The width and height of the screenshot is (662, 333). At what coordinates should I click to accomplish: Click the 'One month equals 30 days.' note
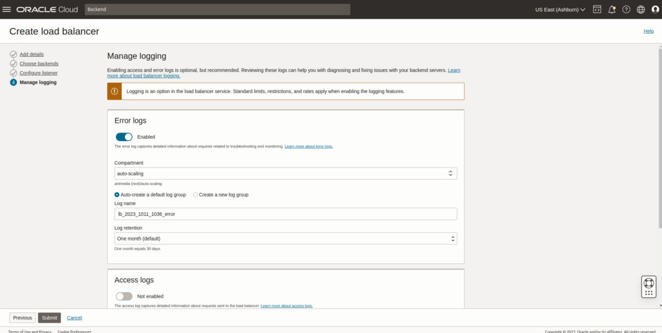138,248
